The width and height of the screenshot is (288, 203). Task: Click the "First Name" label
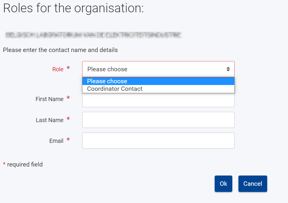click(x=49, y=99)
